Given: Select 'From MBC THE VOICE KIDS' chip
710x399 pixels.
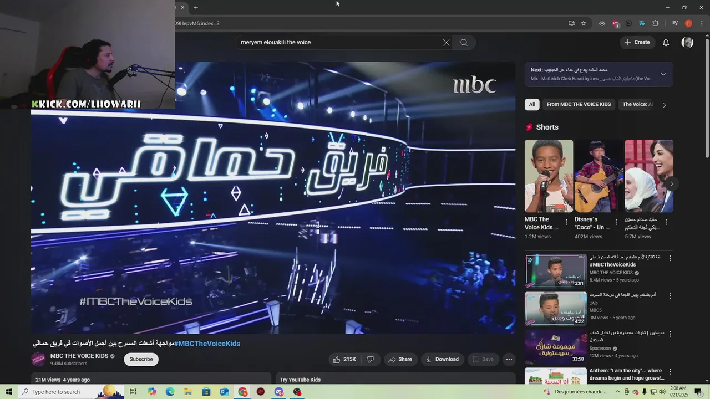Looking at the screenshot, I should 579,104.
